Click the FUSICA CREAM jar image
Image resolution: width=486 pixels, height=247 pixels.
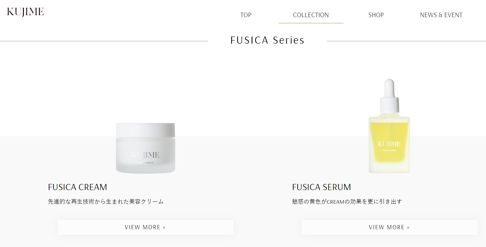pyautogui.click(x=146, y=148)
